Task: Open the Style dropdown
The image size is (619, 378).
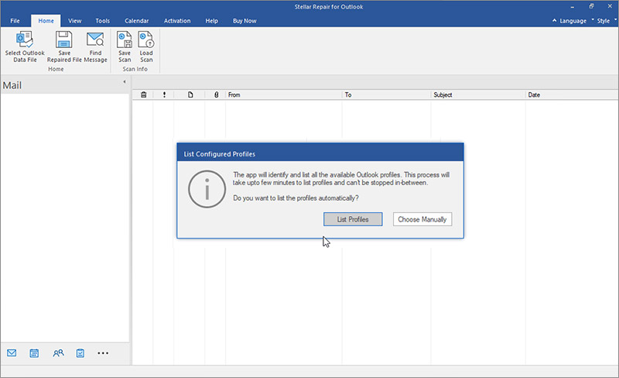Action: [x=604, y=21]
